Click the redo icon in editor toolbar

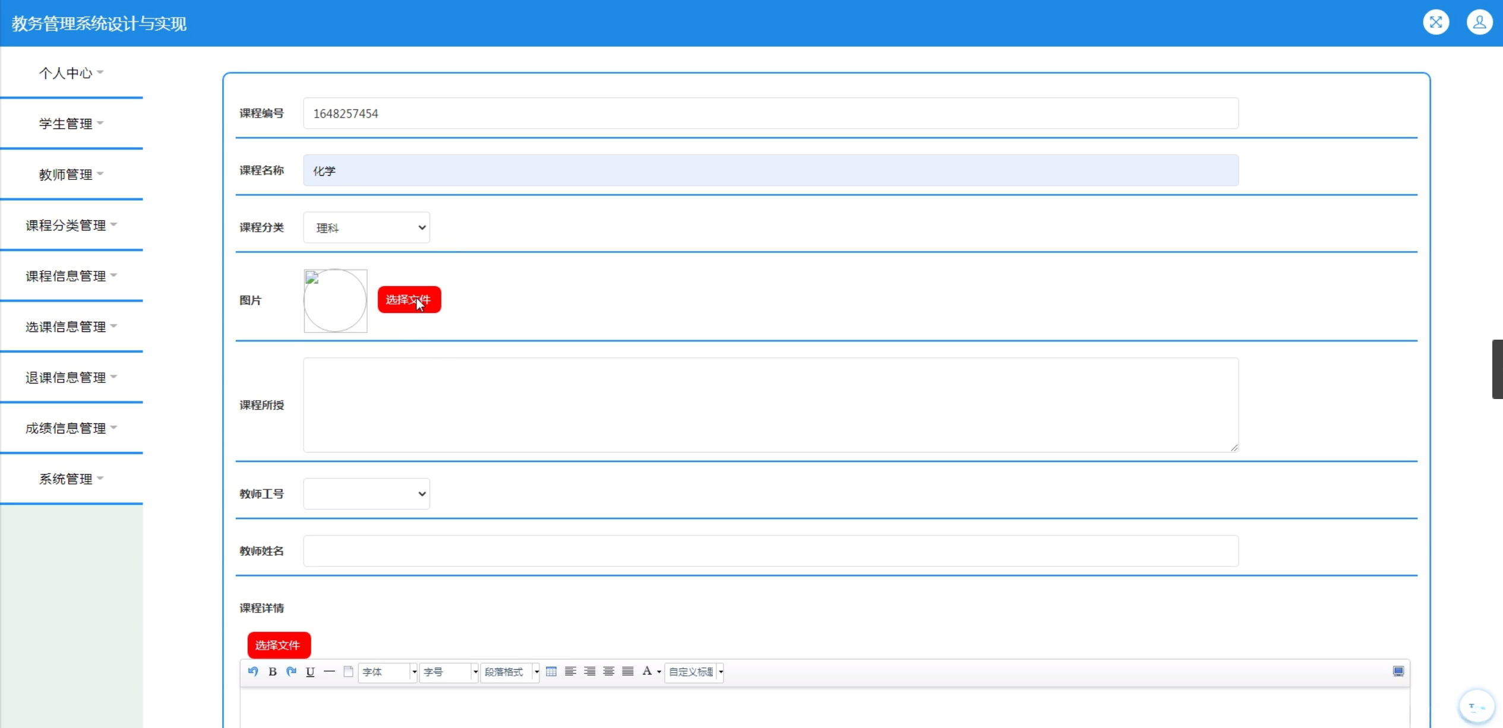pos(291,672)
